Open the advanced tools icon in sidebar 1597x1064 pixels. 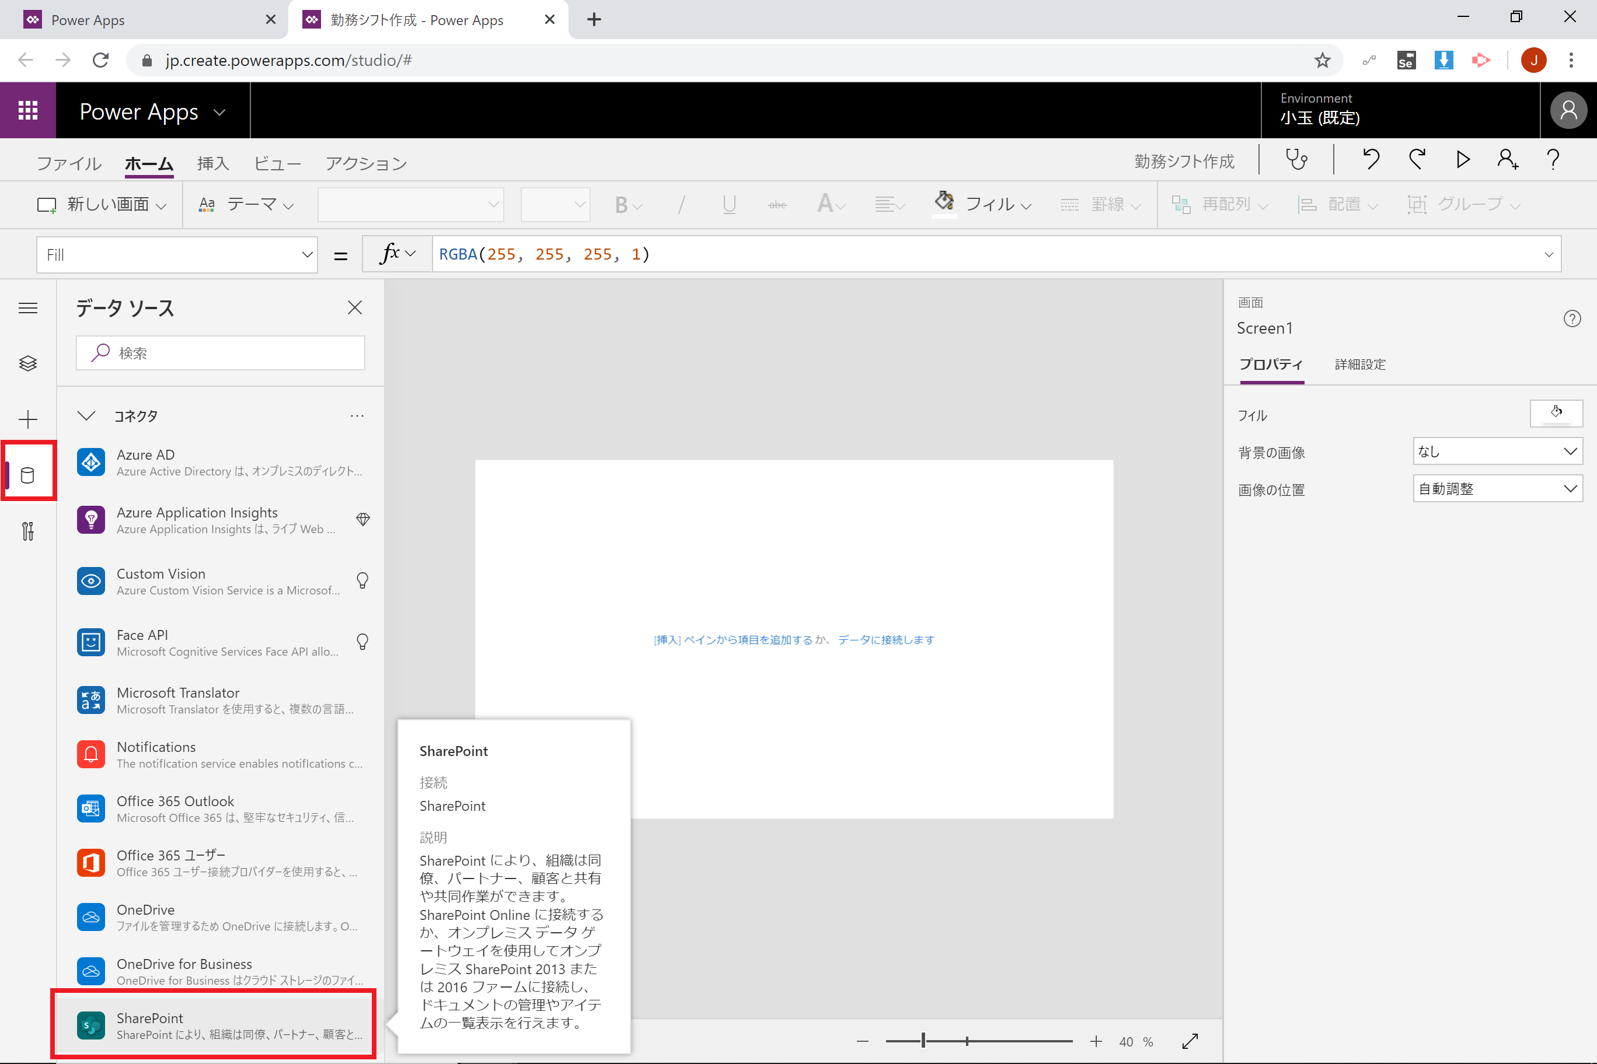(x=28, y=531)
